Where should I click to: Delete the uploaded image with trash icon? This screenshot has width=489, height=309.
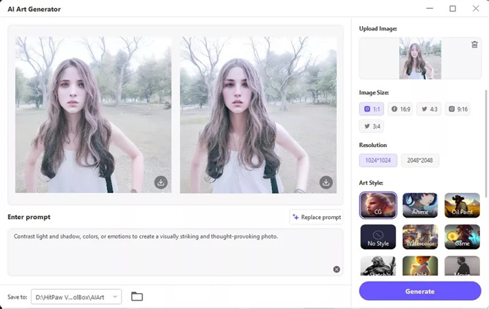(475, 45)
